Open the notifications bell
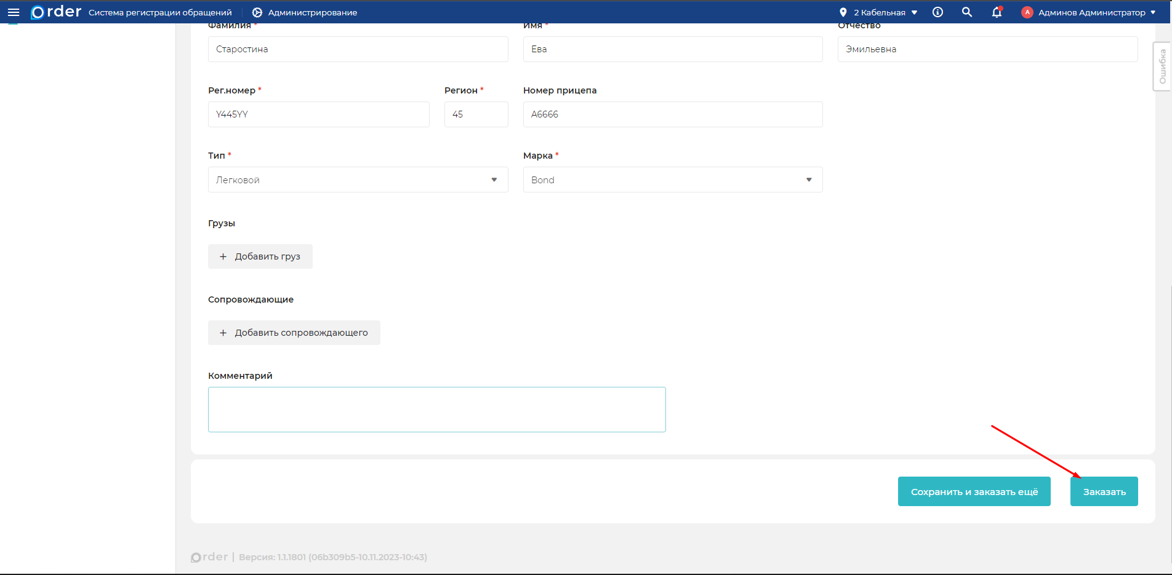Viewport: 1172px width, 575px height. click(997, 12)
